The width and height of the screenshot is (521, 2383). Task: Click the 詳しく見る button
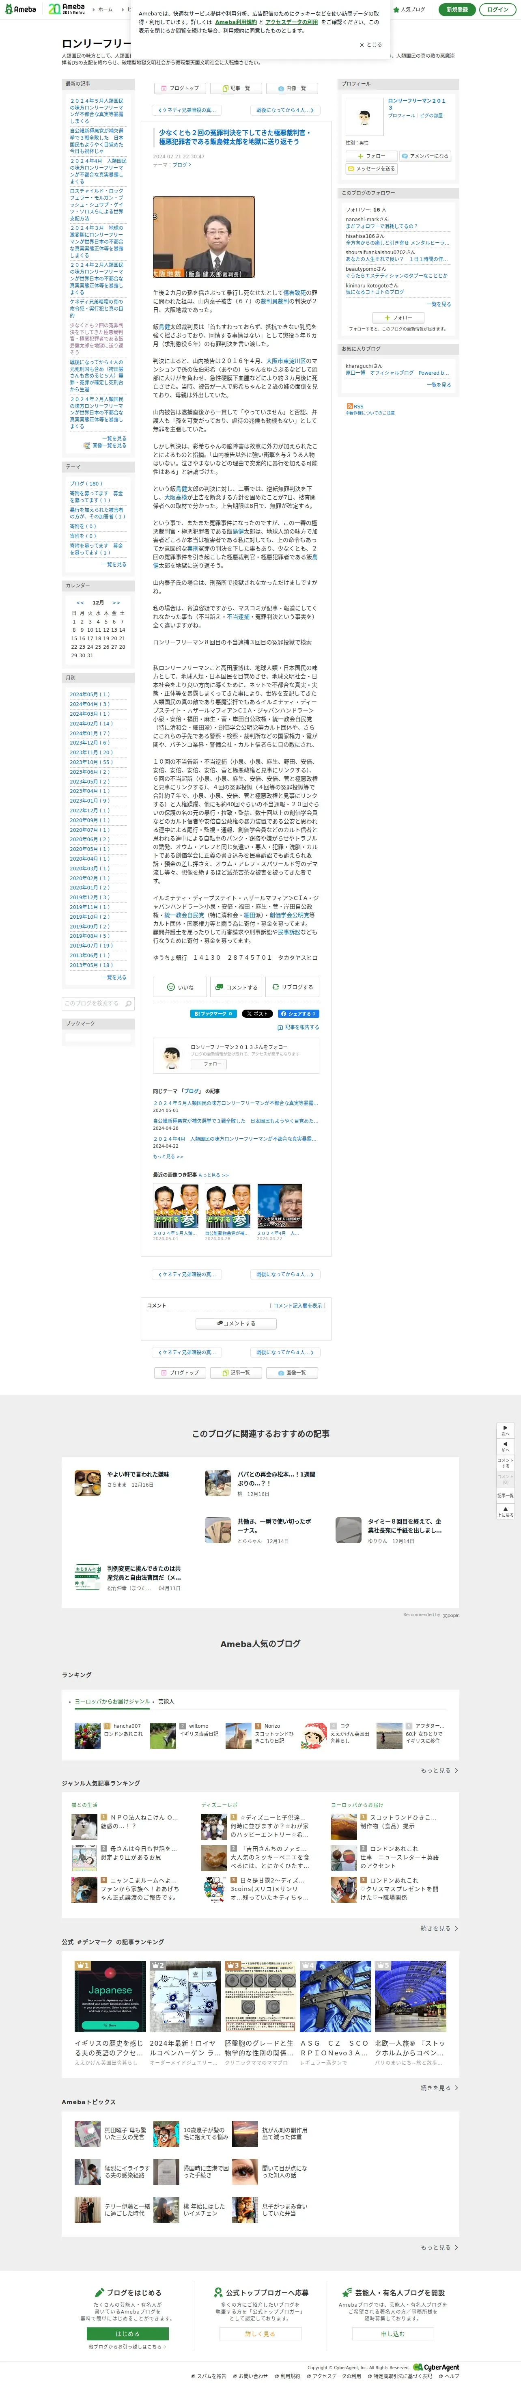(260, 2333)
